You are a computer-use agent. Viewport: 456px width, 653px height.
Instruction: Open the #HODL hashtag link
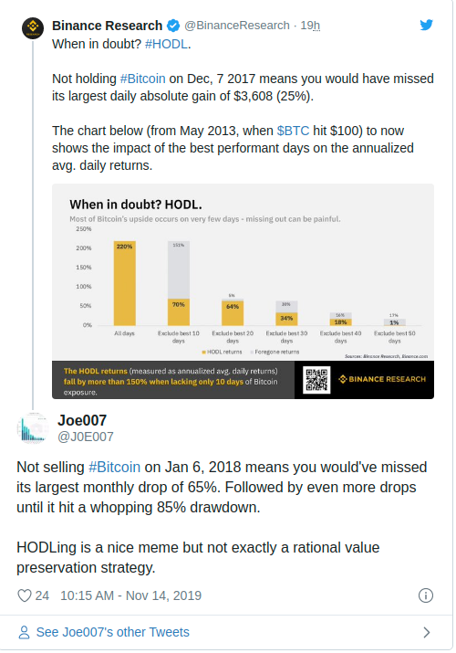(166, 44)
